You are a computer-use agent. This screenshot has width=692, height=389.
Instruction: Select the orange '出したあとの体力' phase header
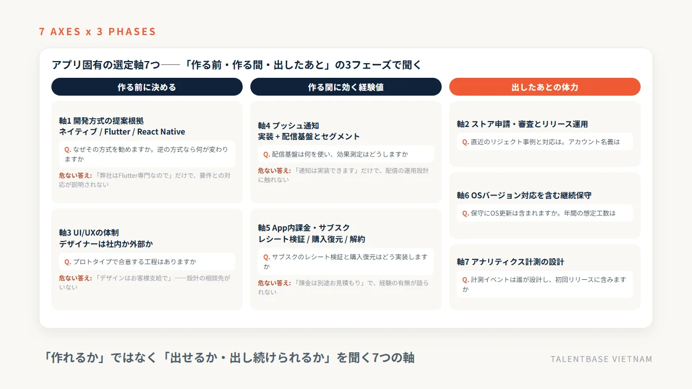[545, 86]
